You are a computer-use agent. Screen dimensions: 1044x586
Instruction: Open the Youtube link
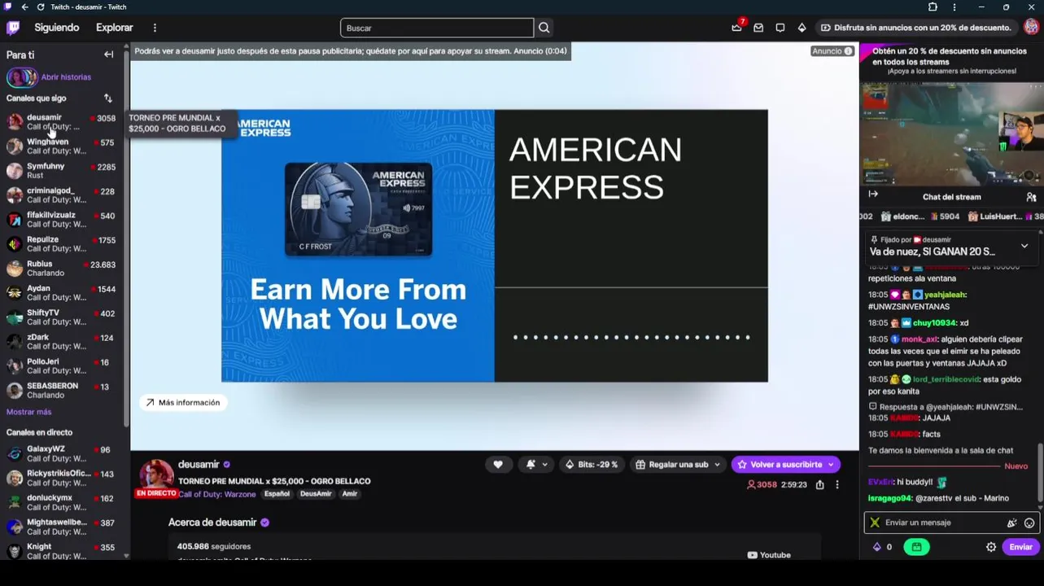click(769, 555)
